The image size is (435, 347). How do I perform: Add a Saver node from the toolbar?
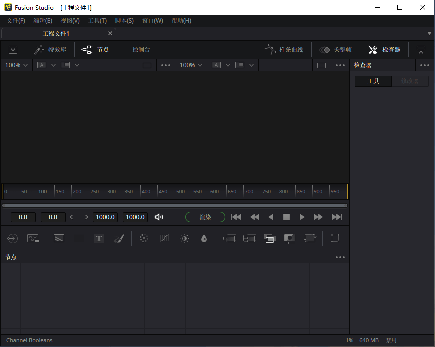33,238
